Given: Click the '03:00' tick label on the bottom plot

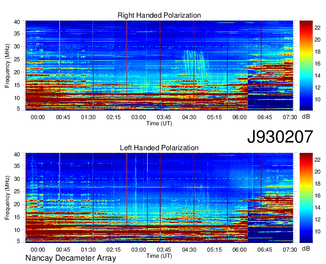Looking at the screenshot, I should point(139,250).
